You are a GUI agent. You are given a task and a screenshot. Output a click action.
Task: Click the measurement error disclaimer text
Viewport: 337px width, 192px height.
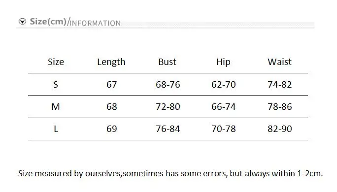(170, 173)
